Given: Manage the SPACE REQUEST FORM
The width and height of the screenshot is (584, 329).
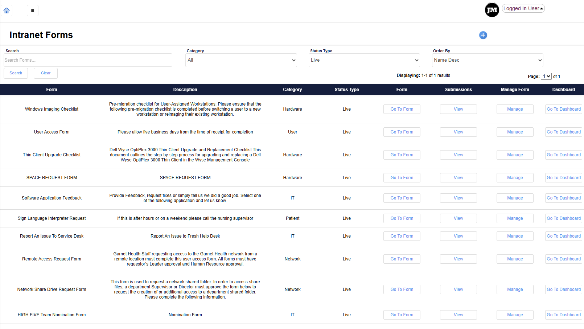Looking at the screenshot, I should [515, 178].
